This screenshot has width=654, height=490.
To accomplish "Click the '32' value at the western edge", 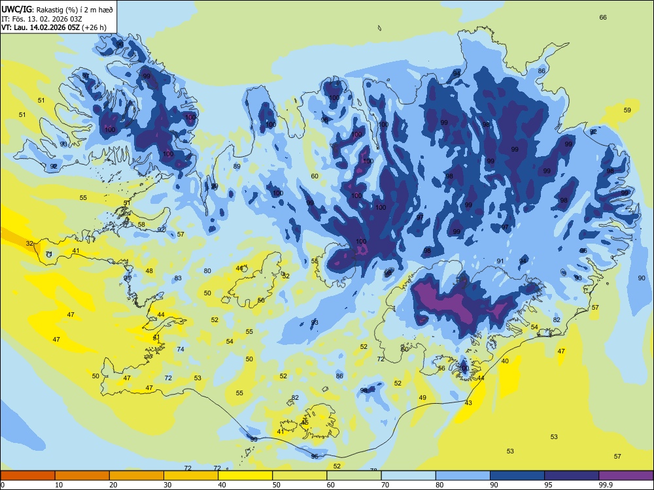I will pyautogui.click(x=29, y=243).
